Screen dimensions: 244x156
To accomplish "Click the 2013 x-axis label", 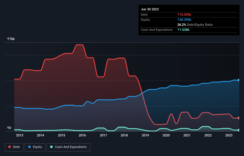I will pyautogui.click(x=20, y=135).
